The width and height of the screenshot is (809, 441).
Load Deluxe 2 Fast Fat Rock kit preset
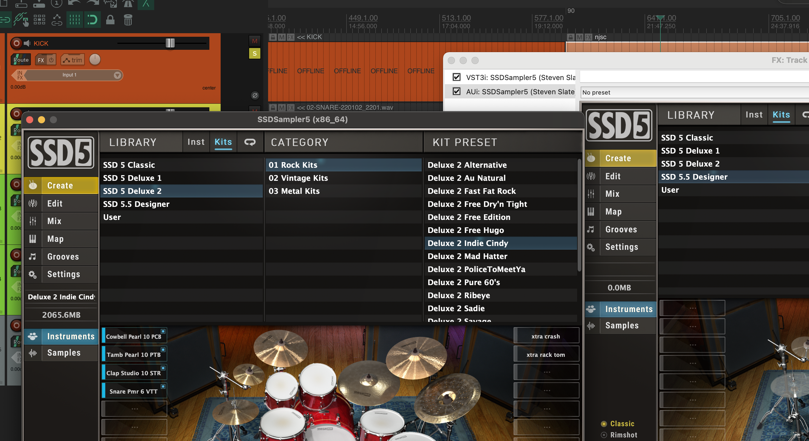coord(501,191)
